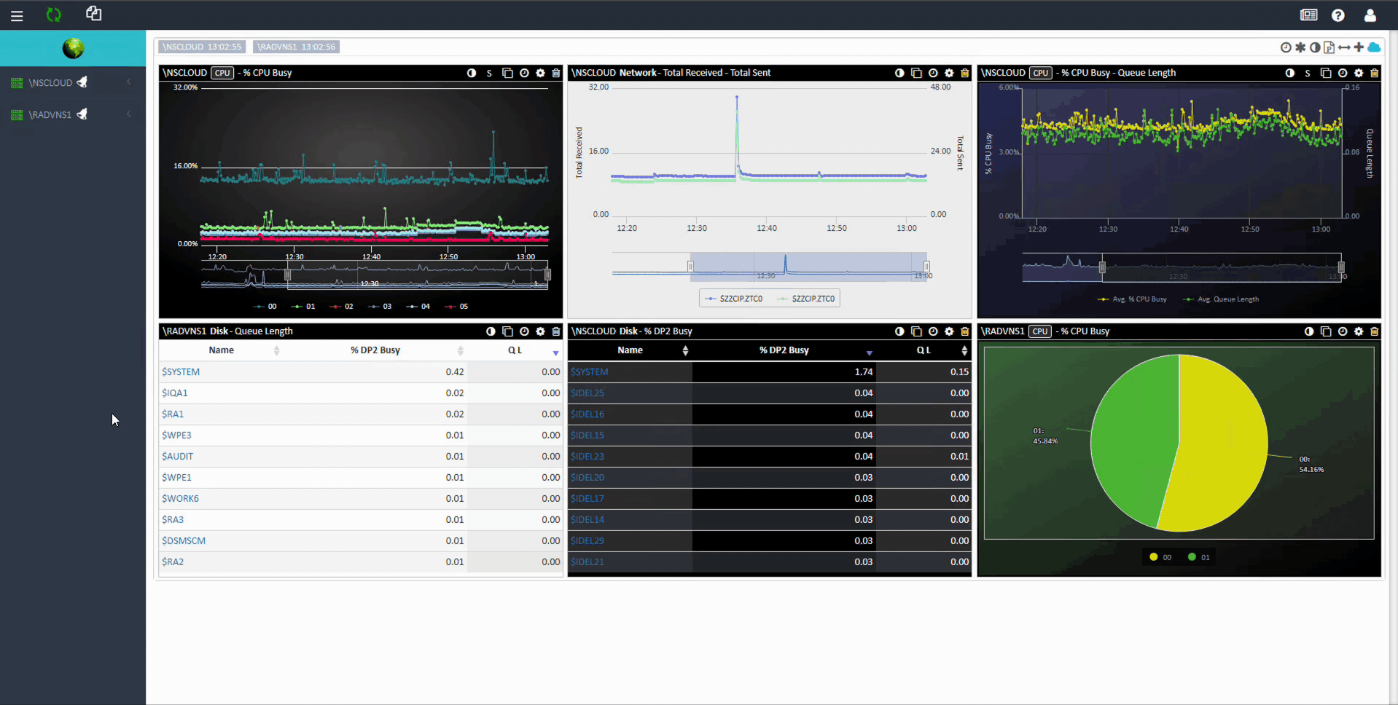Toggle contrast theme on NSCLOUD CPU Busy widget
Viewport: 1398px width, 705px height.
(472, 73)
